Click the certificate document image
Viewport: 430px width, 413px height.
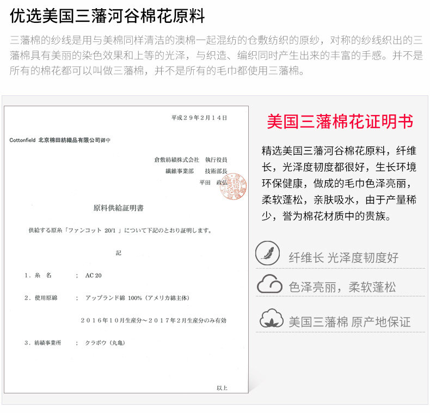[126, 250]
